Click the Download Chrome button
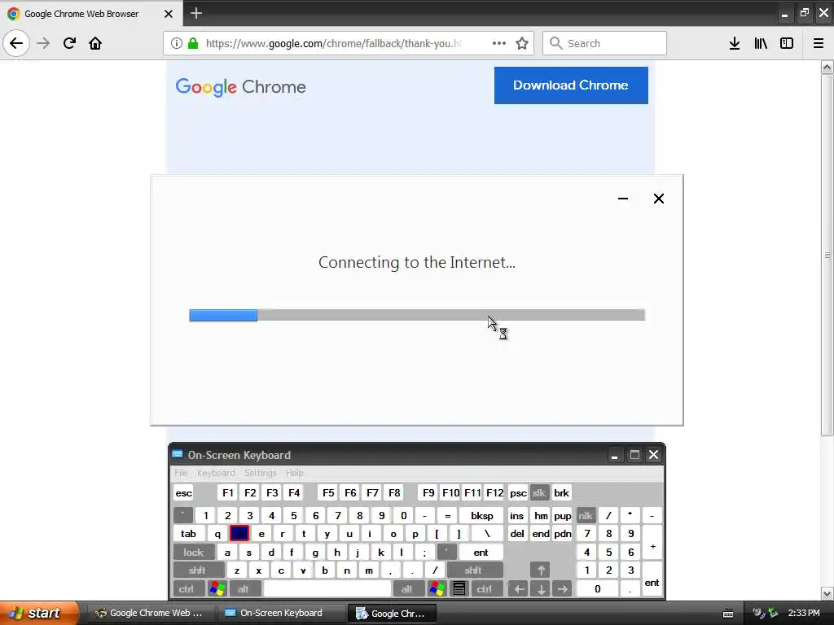Screen dimensions: 834x625 [571, 85]
